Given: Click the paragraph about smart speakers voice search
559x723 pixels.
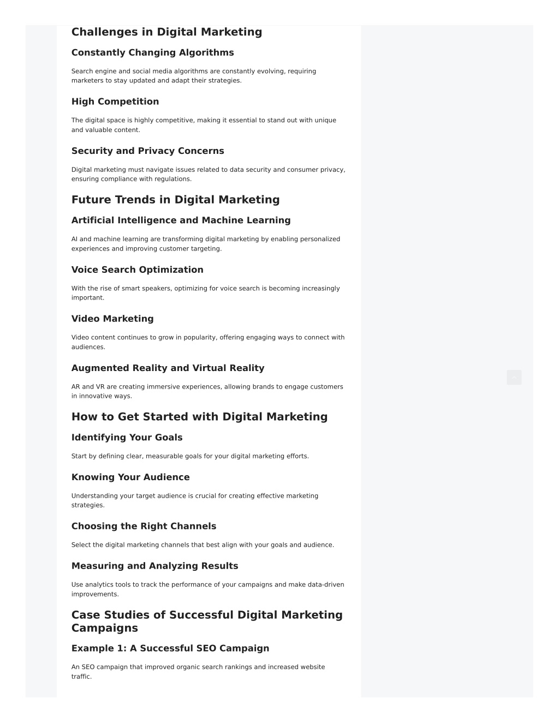Looking at the screenshot, I should 206,293.
